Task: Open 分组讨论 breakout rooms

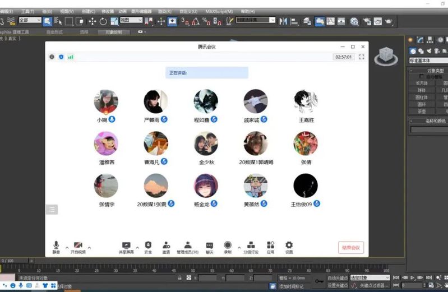Action: tap(251, 245)
